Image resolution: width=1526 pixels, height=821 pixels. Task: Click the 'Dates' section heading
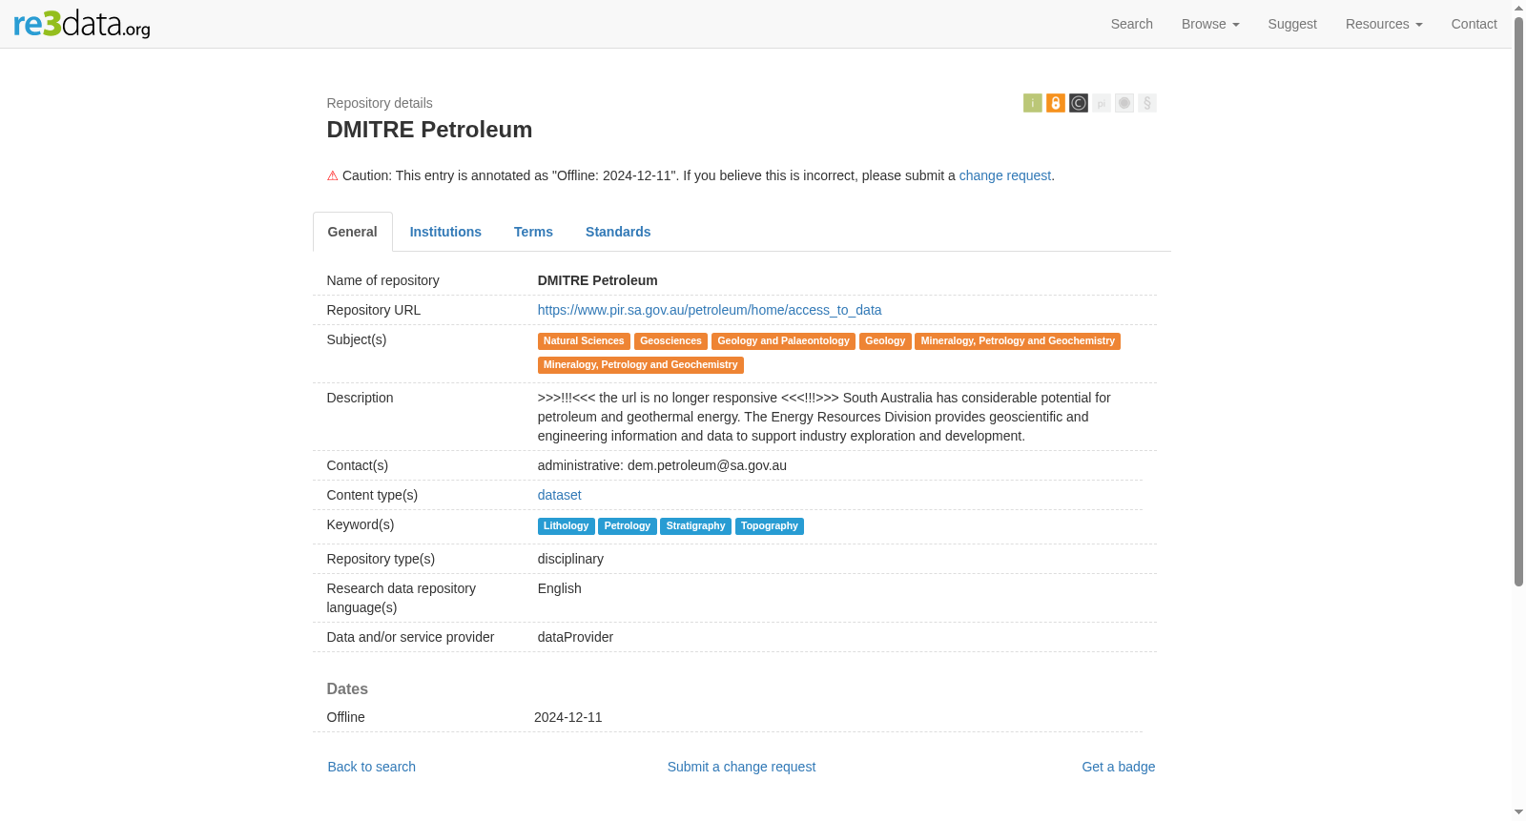point(347,688)
